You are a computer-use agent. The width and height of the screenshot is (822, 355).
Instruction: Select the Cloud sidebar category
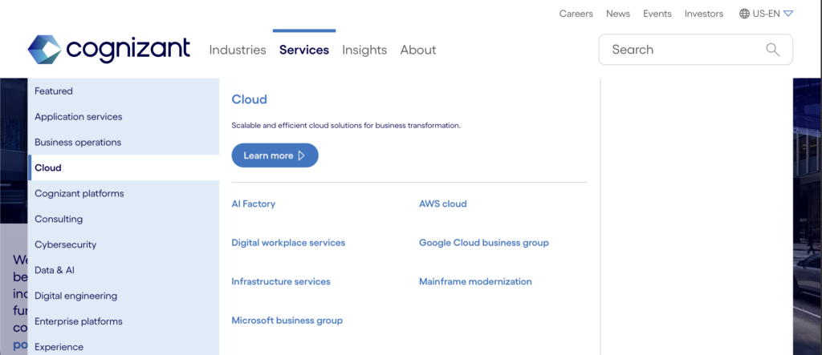[x=123, y=167]
